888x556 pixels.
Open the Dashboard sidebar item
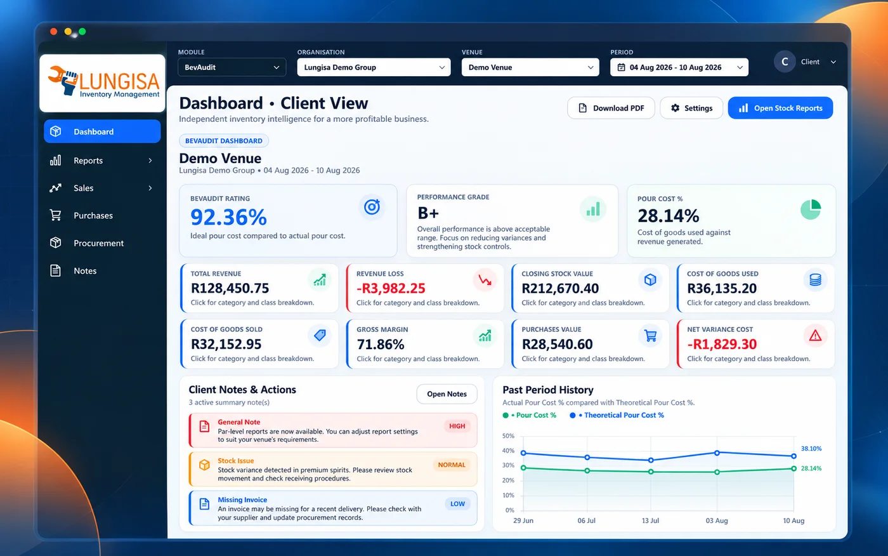click(102, 131)
